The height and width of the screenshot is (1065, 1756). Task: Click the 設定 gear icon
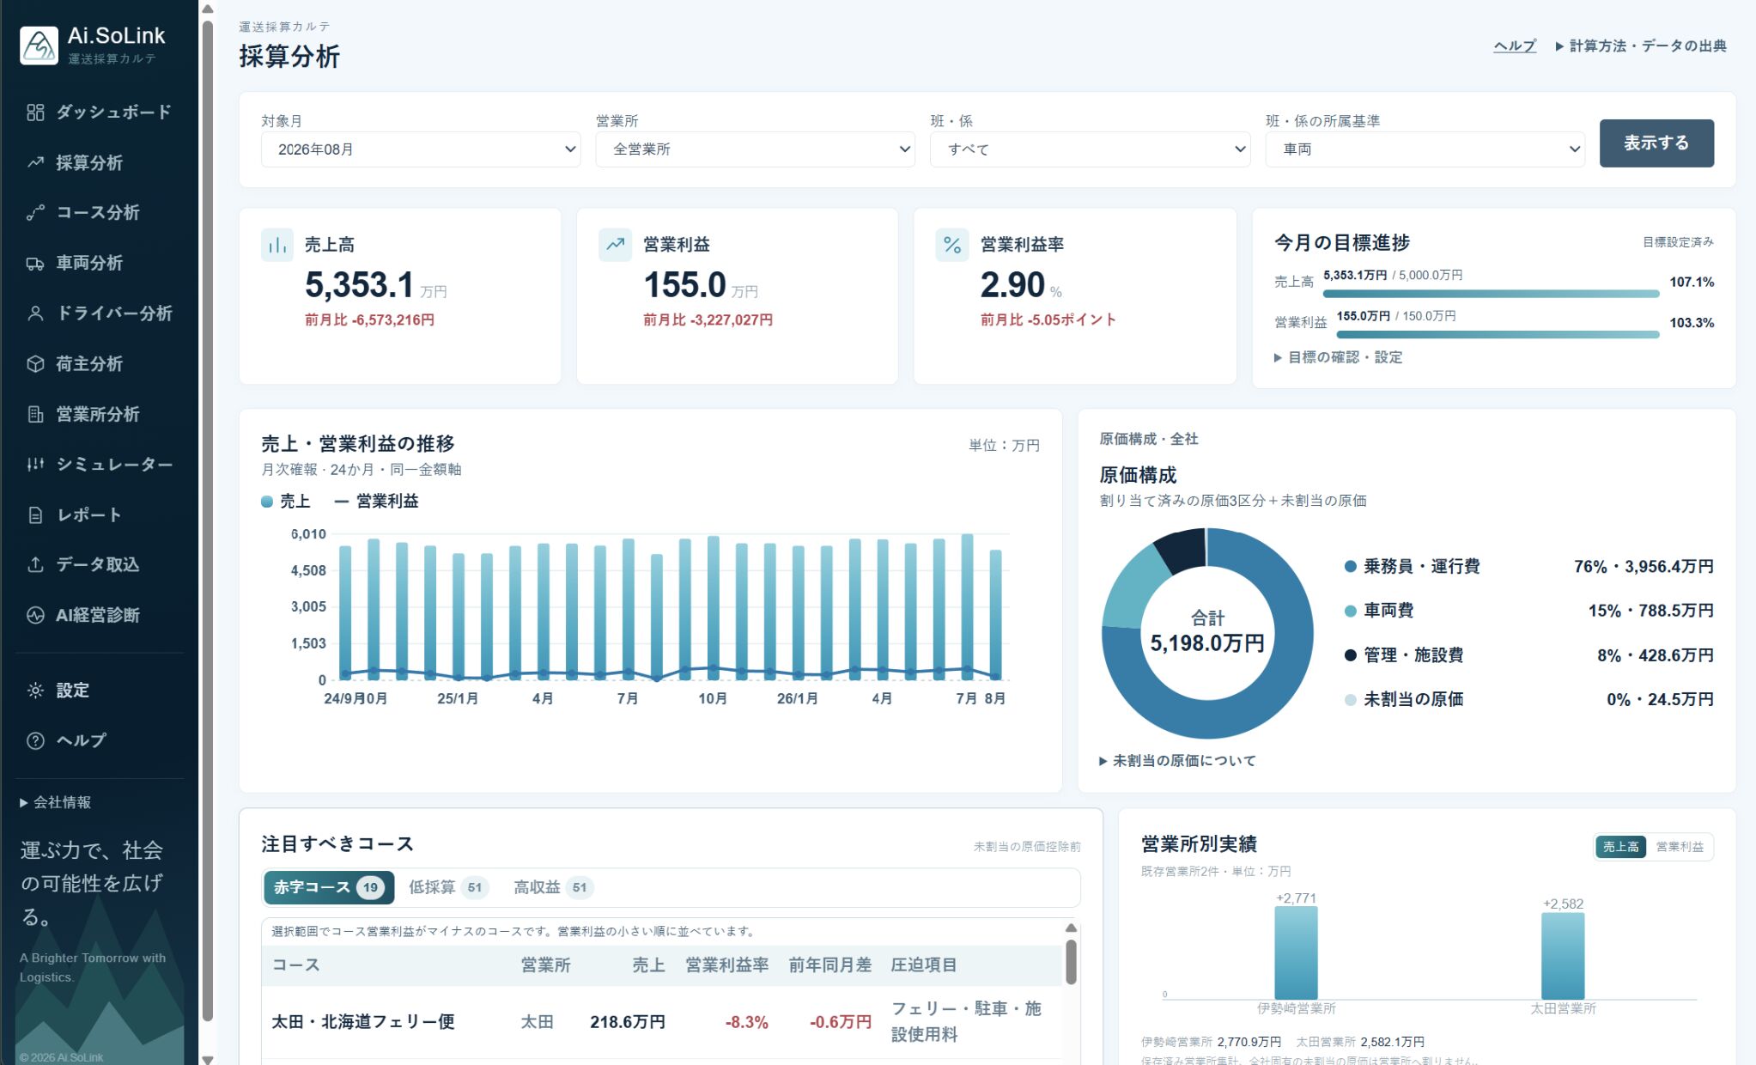pyautogui.click(x=35, y=690)
